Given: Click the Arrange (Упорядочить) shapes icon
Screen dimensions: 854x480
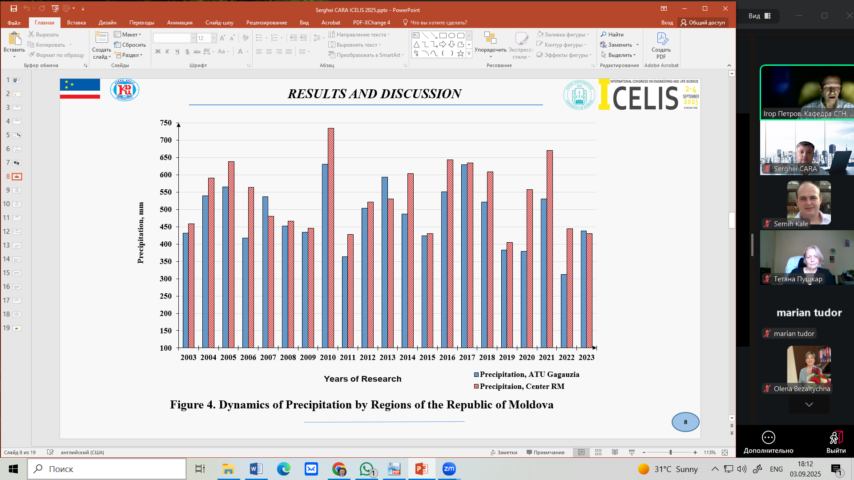Looking at the screenshot, I should pyautogui.click(x=490, y=44).
